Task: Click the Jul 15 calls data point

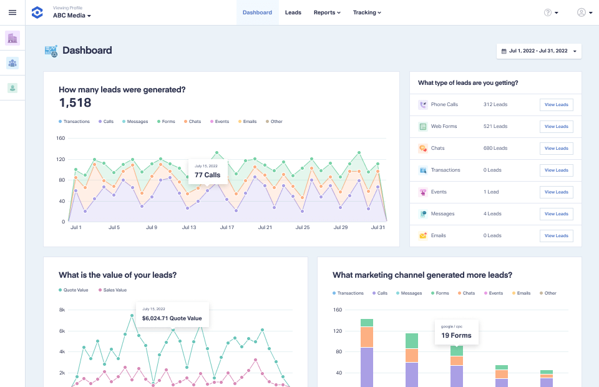Action: 207,190
